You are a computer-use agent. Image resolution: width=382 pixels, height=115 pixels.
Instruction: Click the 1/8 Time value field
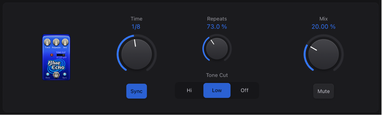[x=136, y=27]
